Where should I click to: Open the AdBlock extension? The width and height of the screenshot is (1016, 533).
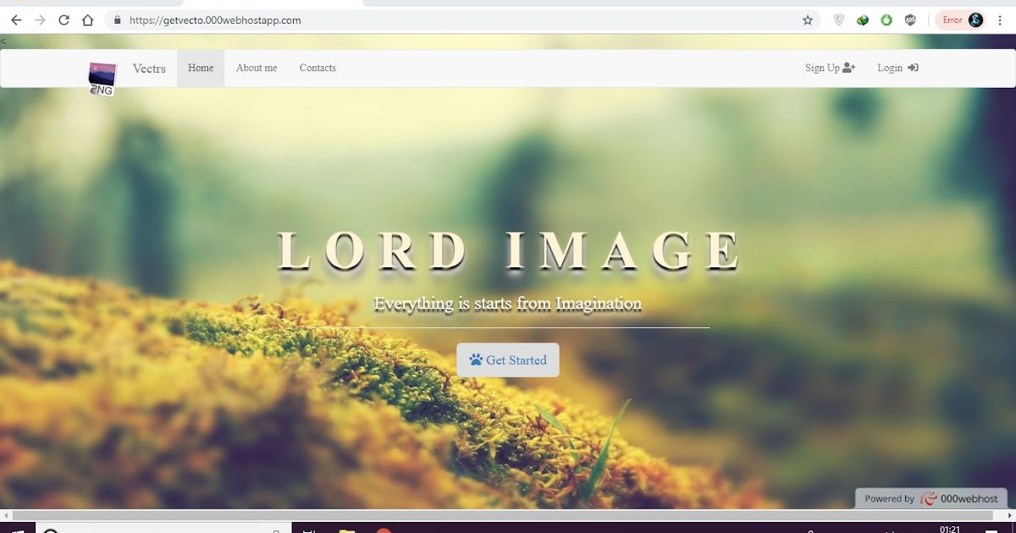910,19
